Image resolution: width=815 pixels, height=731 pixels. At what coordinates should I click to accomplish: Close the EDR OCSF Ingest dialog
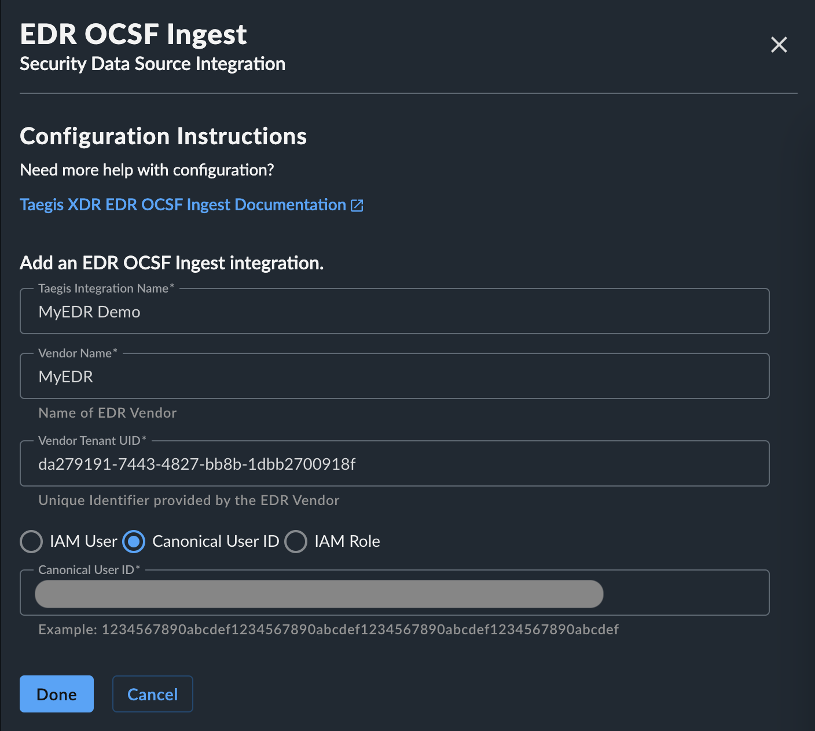(x=779, y=45)
